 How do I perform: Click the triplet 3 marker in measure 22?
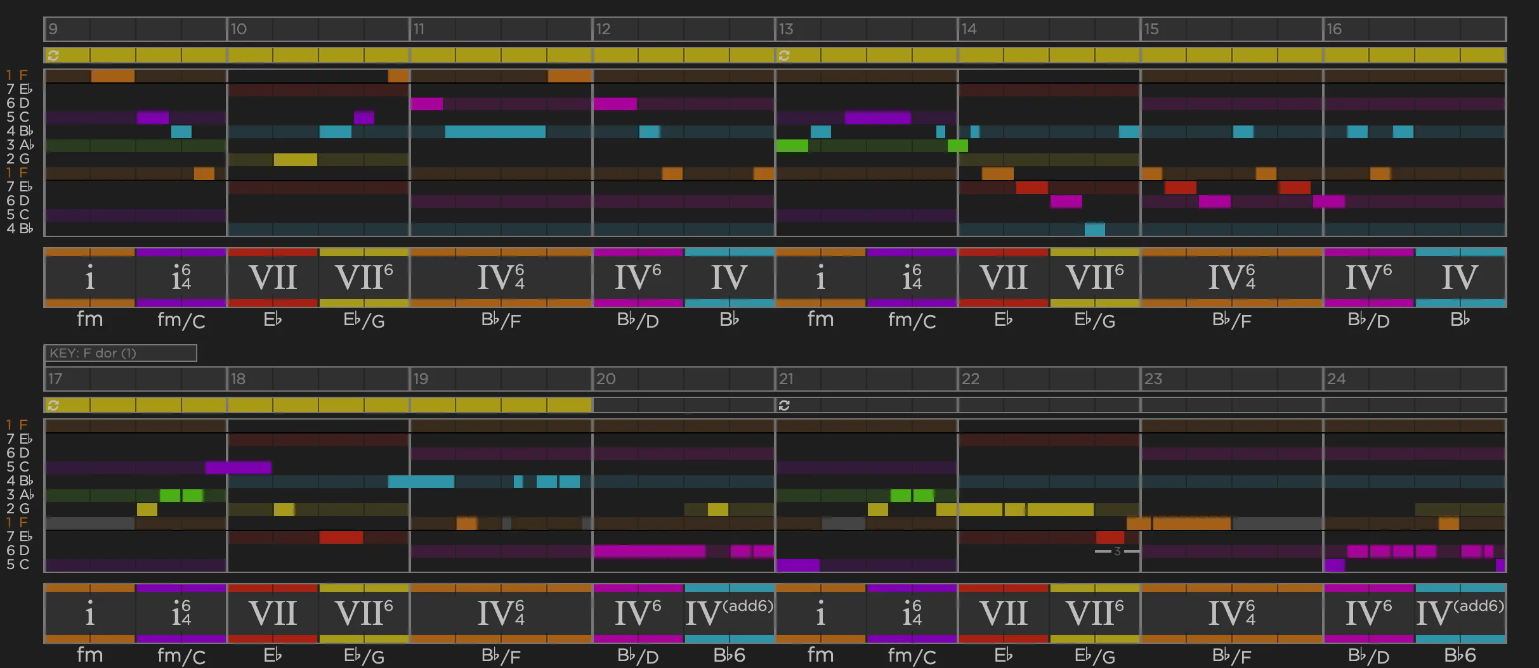(x=1117, y=551)
